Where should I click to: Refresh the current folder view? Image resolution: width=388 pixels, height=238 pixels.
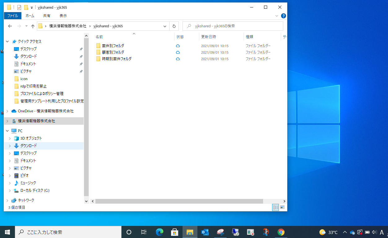[174, 26]
